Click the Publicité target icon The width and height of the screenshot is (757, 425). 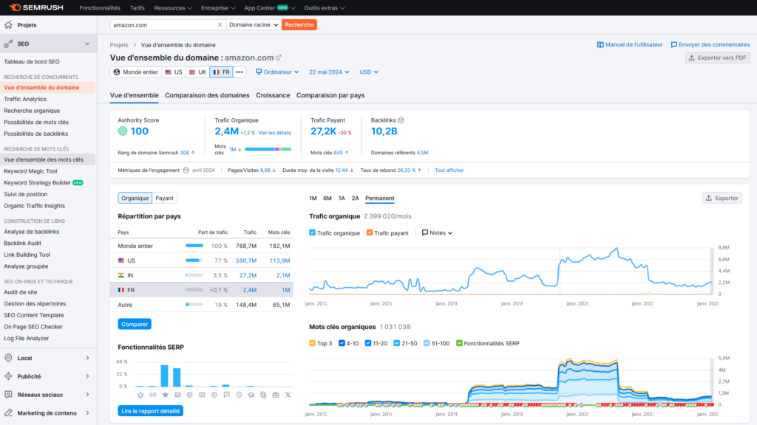click(x=8, y=376)
